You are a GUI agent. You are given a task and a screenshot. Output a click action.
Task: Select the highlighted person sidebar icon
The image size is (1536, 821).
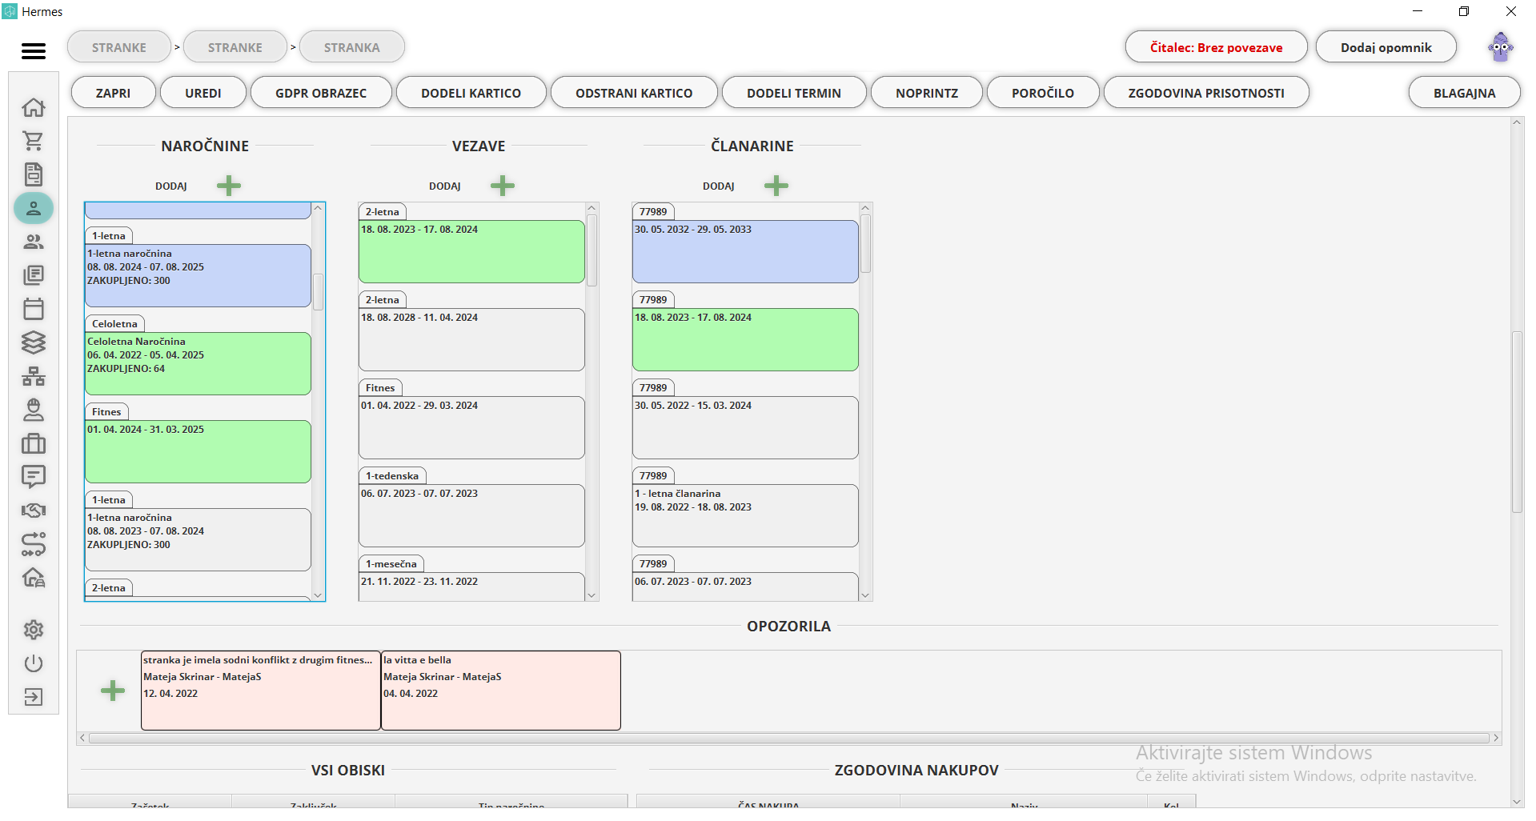[x=34, y=208]
